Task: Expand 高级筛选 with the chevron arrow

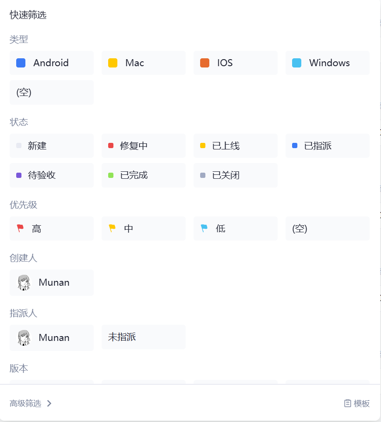Action: pos(49,404)
